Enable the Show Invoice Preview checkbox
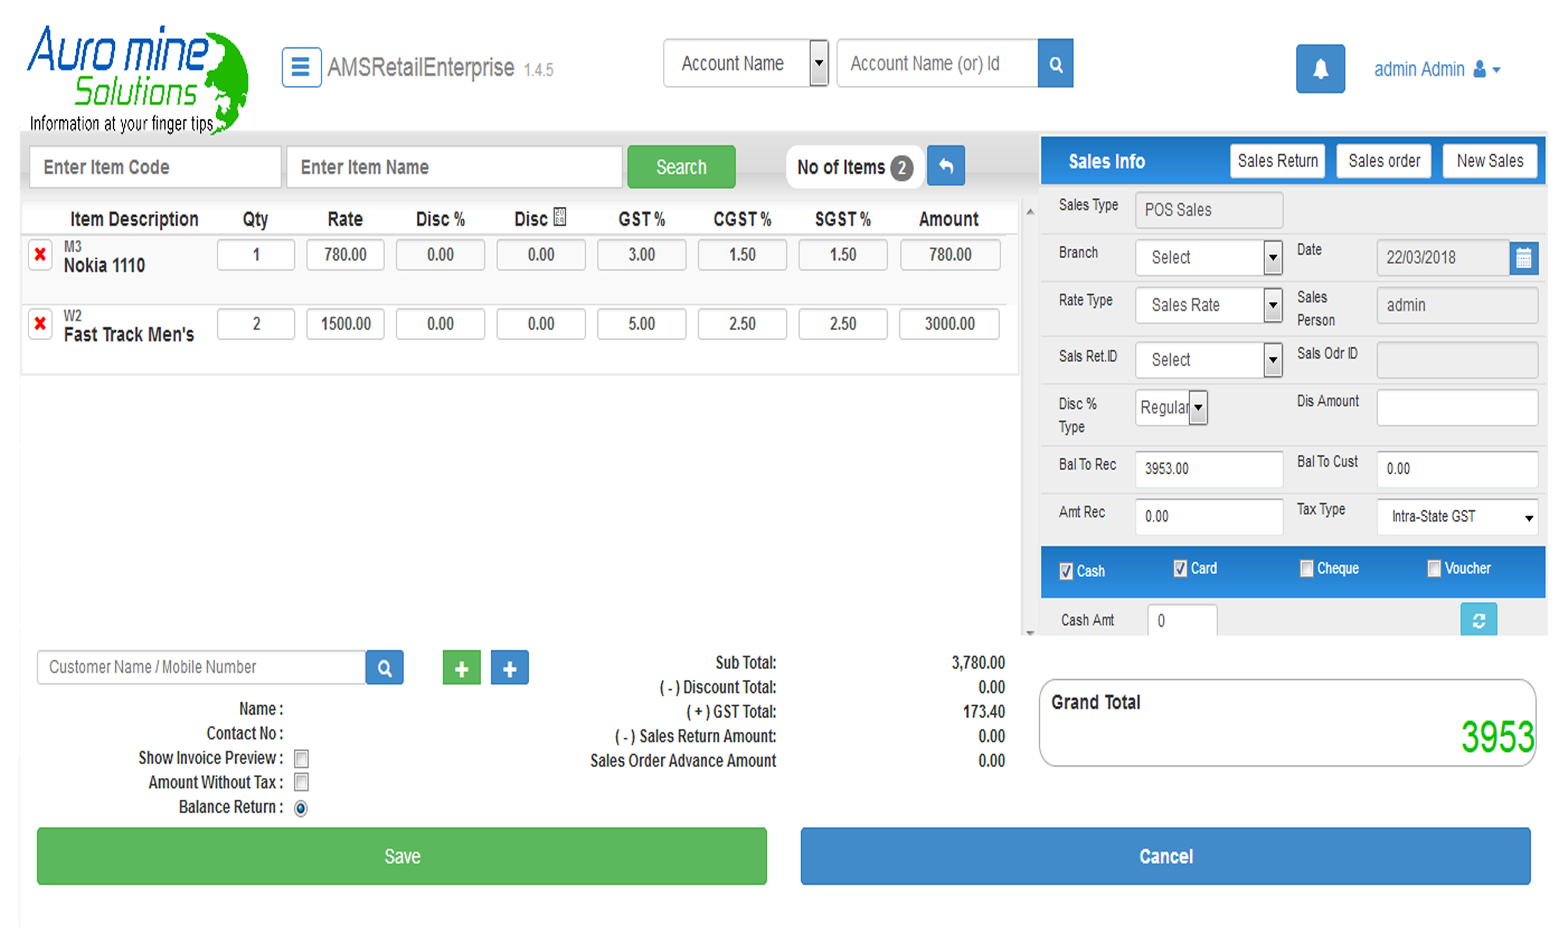The height and width of the screenshot is (945, 1567). [303, 758]
